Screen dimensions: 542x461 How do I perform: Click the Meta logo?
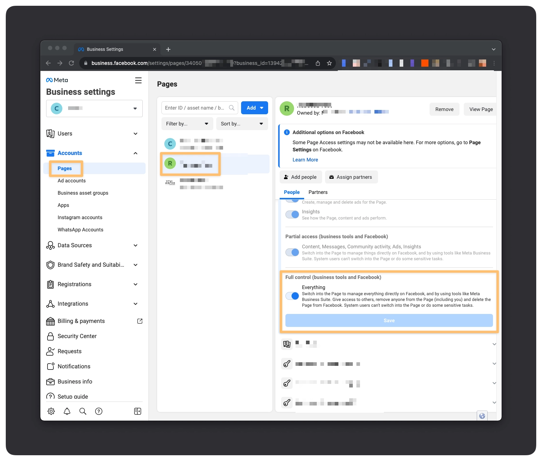click(x=57, y=80)
